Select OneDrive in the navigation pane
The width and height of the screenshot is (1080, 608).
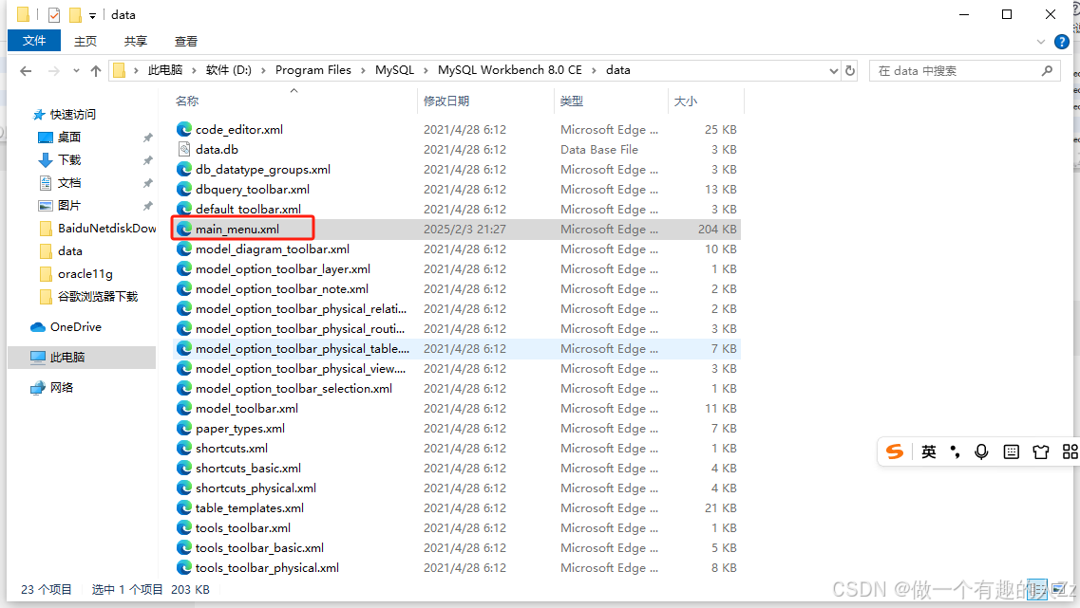tap(75, 326)
